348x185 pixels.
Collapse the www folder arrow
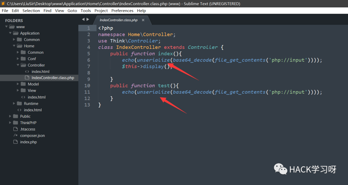tap(6, 27)
